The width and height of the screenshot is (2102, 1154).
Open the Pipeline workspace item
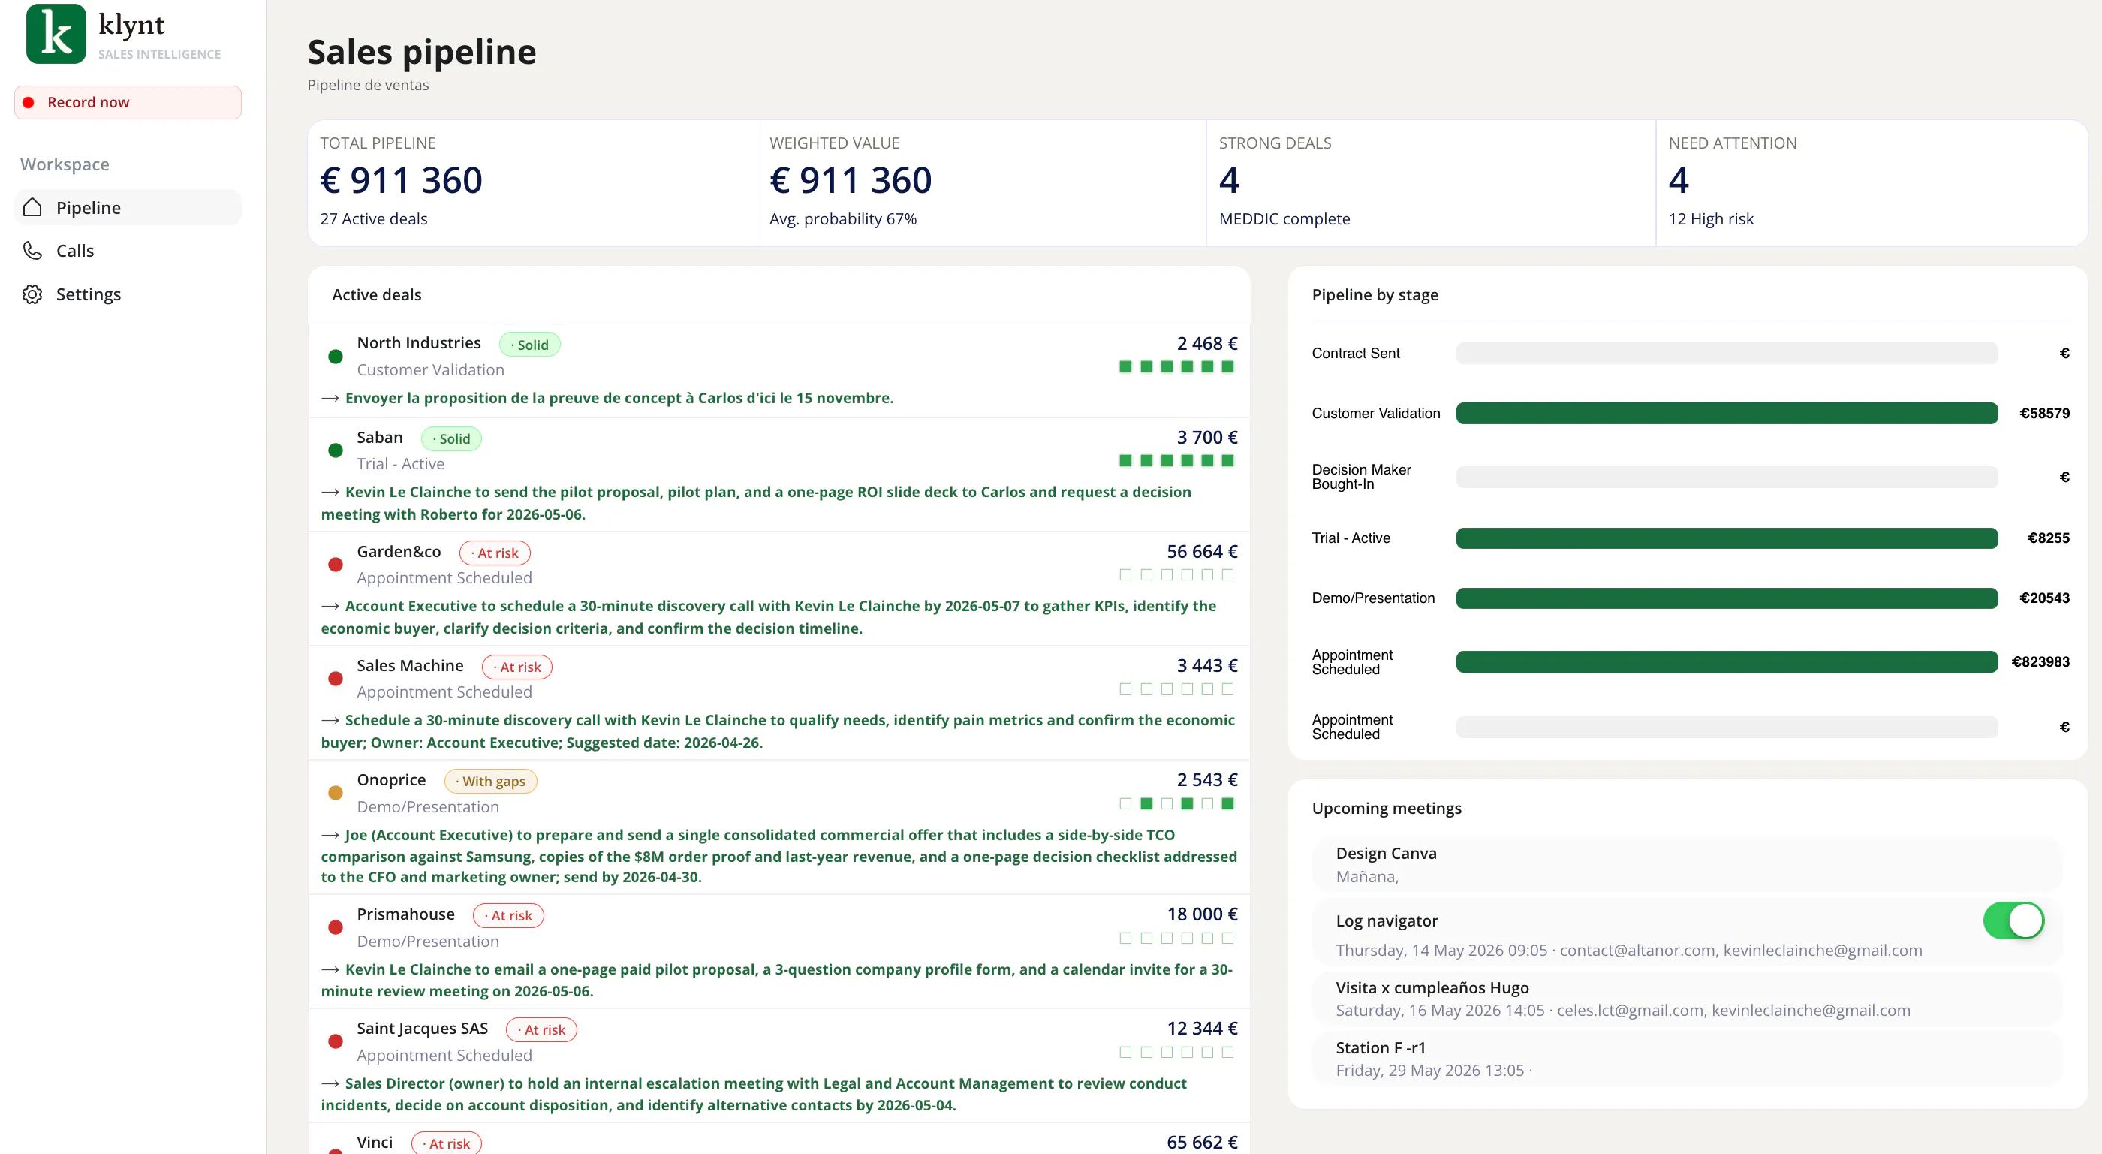pyautogui.click(x=128, y=207)
